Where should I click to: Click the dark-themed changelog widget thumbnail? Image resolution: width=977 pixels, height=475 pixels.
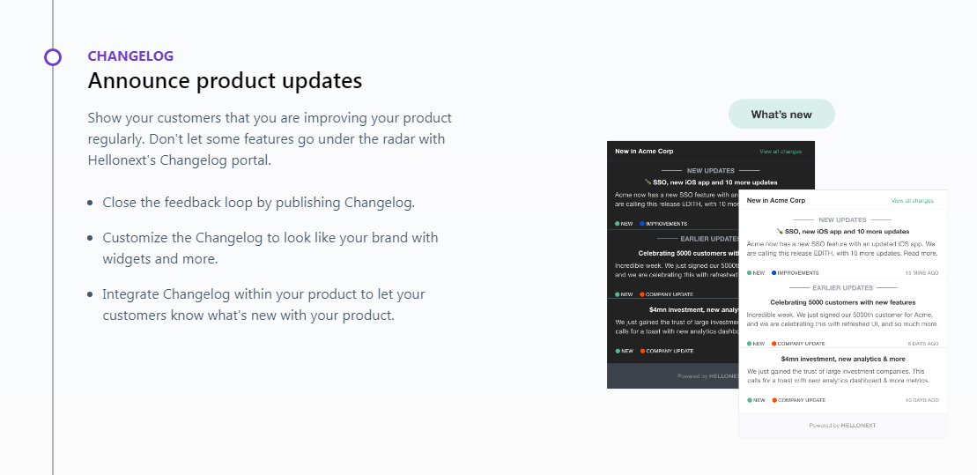point(671,264)
